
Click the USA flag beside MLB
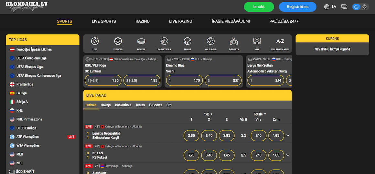click(12, 154)
